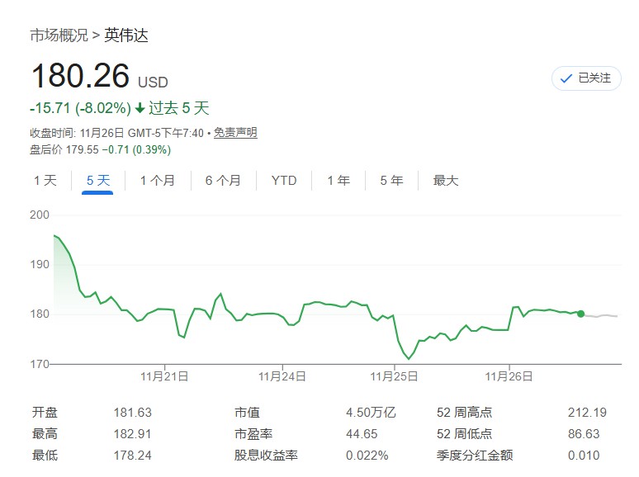
Task: Click the gray after-hours line segment
Action: pos(603,316)
